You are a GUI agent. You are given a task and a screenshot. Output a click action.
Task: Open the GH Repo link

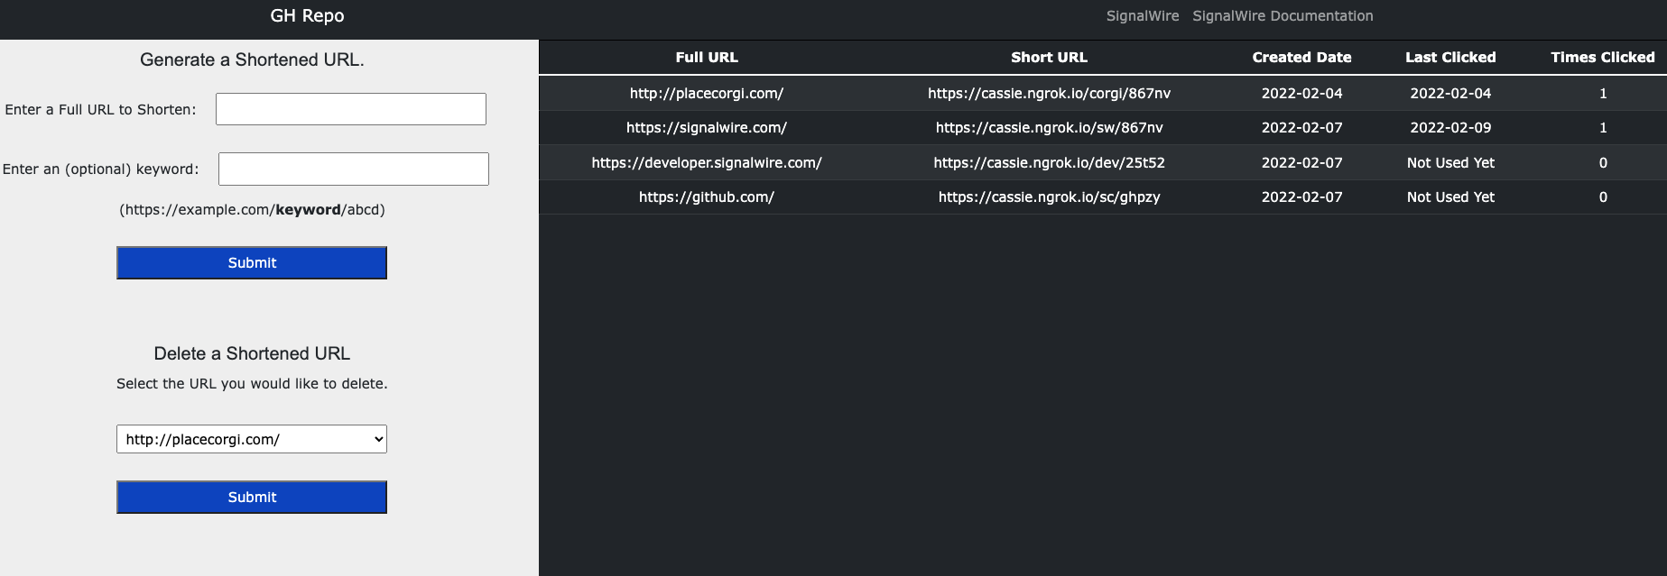tap(307, 16)
